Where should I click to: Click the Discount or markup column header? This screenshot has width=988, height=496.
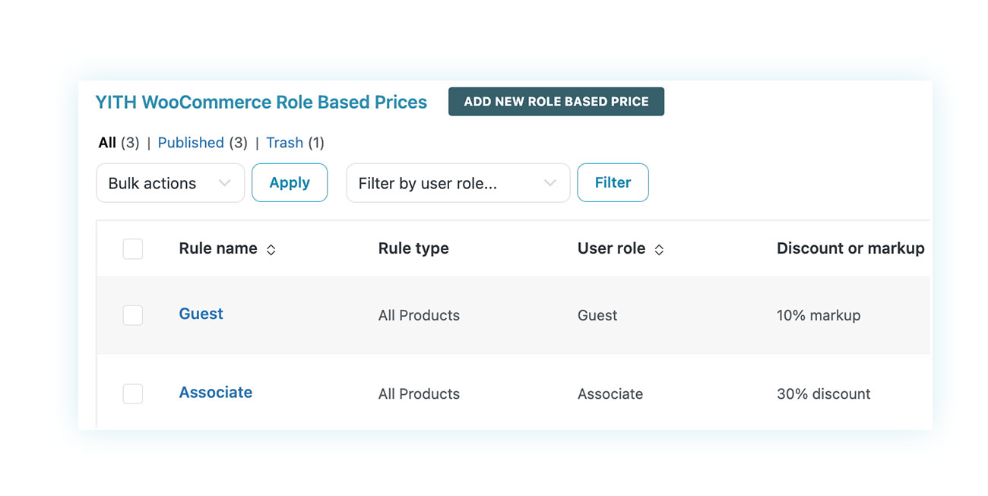(850, 248)
